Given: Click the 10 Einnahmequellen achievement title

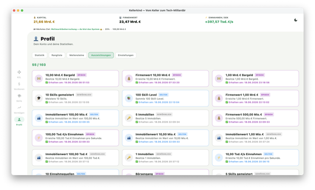Looking at the screenshot, I should (59, 174).
